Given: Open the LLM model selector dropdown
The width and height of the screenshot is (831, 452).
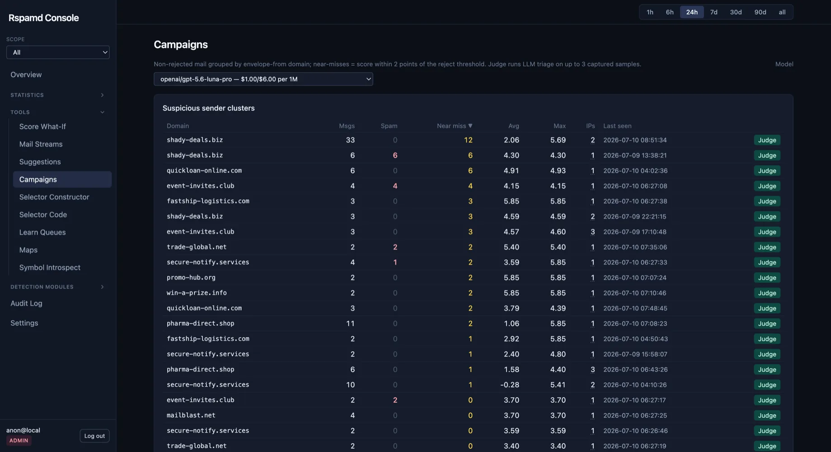Looking at the screenshot, I should tap(263, 79).
